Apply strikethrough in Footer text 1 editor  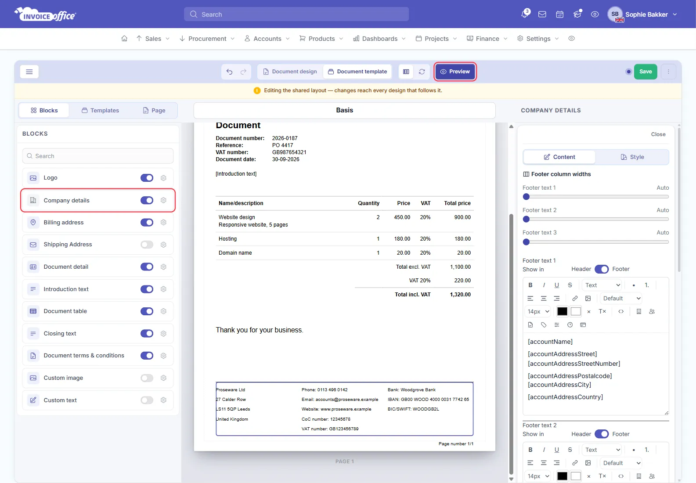point(570,285)
